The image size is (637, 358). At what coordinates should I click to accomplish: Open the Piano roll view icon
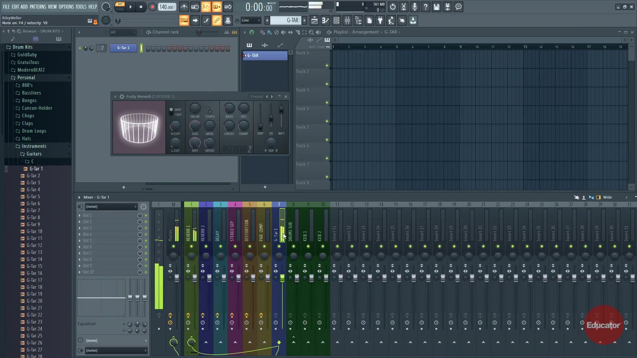coord(325,21)
